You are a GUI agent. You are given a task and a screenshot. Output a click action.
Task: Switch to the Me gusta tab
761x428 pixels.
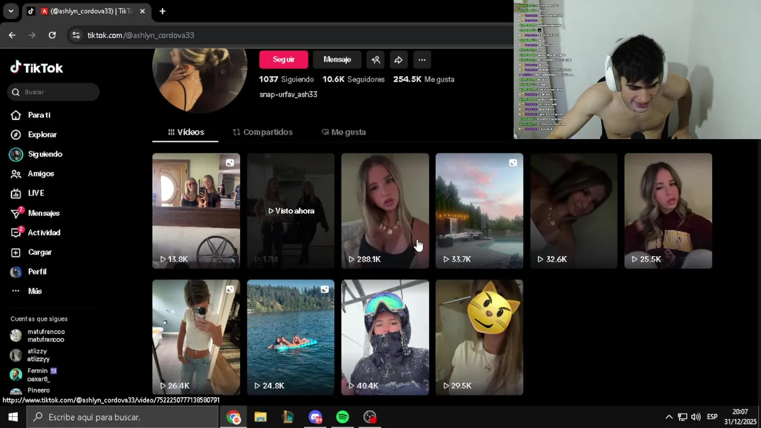344,132
